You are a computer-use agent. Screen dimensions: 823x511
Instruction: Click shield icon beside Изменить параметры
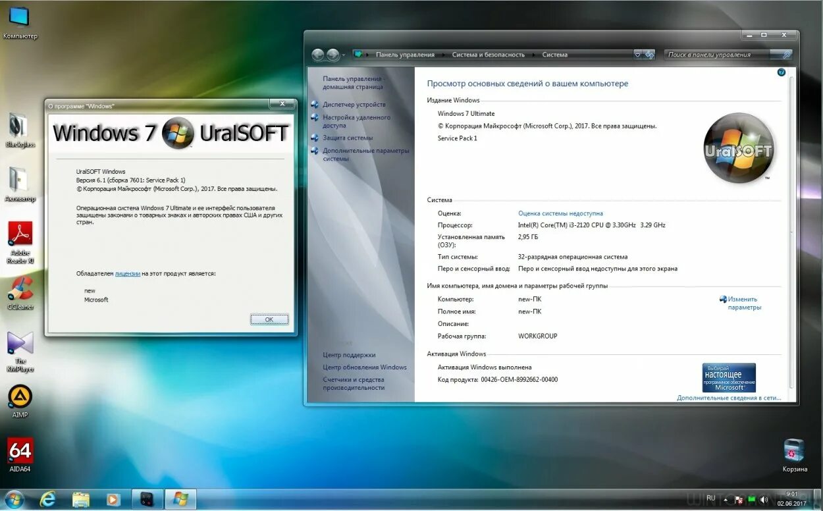[723, 299]
